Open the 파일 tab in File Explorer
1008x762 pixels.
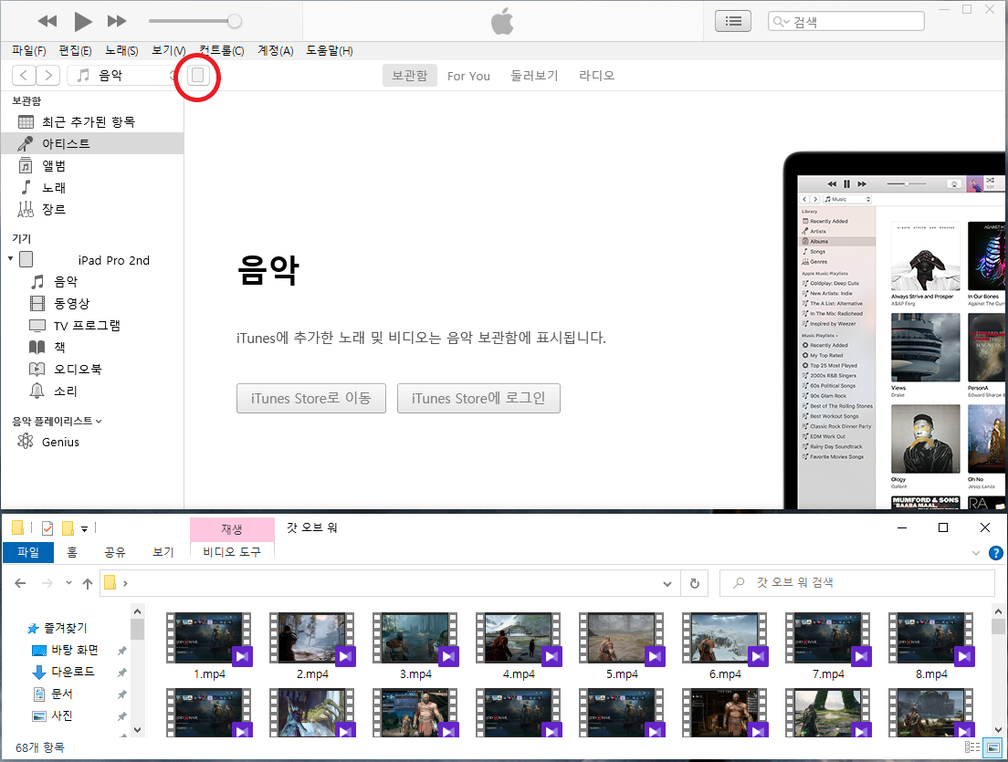pyautogui.click(x=28, y=552)
